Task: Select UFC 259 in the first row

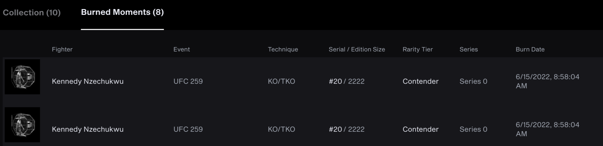Action: 188,81
